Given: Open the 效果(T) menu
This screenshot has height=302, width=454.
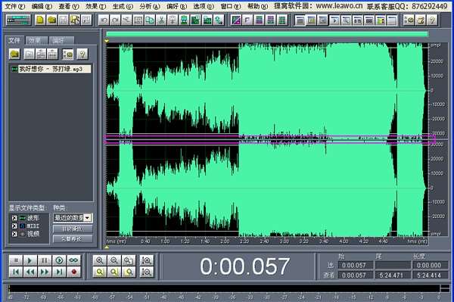Looking at the screenshot, I should [x=95, y=6].
